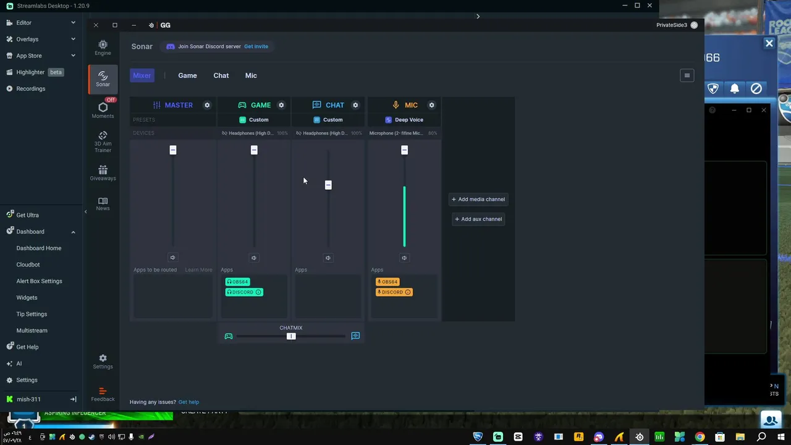Switch to the Game tab in Sonar
The height and width of the screenshot is (445, 791).
tap(187, 75)
